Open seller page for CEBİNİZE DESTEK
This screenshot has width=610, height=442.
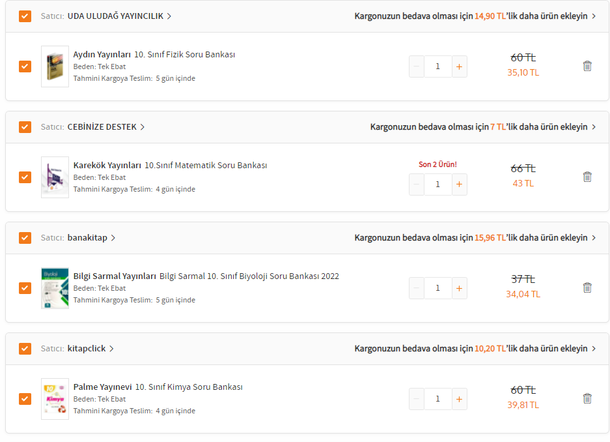[x=105, y=127]
